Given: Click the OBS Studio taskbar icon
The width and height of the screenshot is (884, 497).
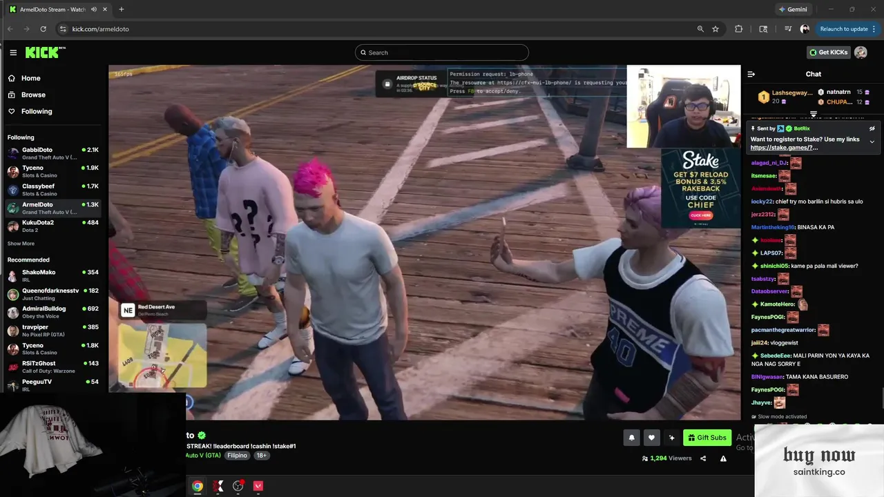Looking at the screenshot, I should (238, 486).
